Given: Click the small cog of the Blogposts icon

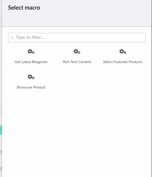Looking at the screenshot, I should 33,53.
